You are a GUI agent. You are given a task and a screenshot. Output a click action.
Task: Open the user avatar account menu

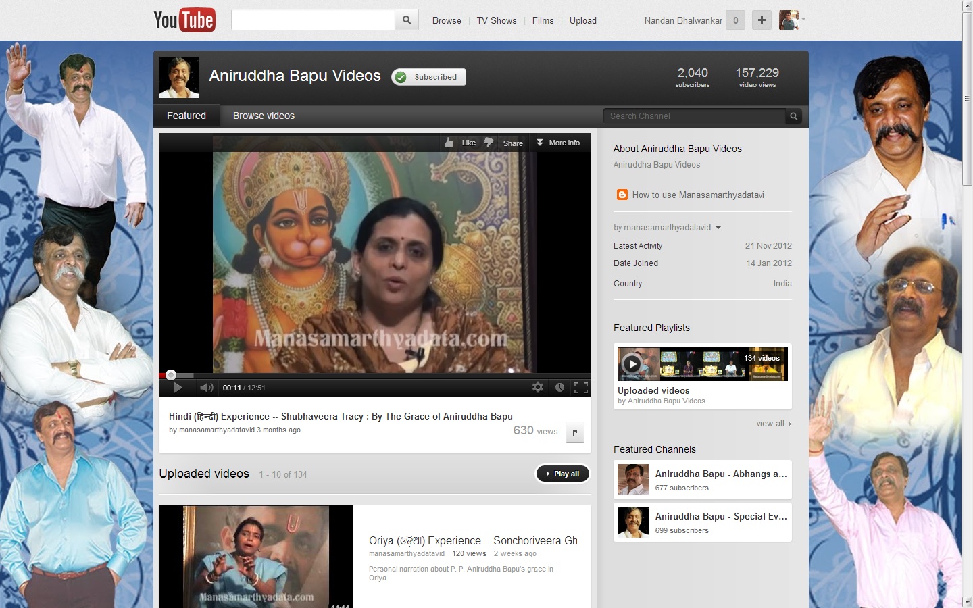pyautogui.click(x=789, y=20)
